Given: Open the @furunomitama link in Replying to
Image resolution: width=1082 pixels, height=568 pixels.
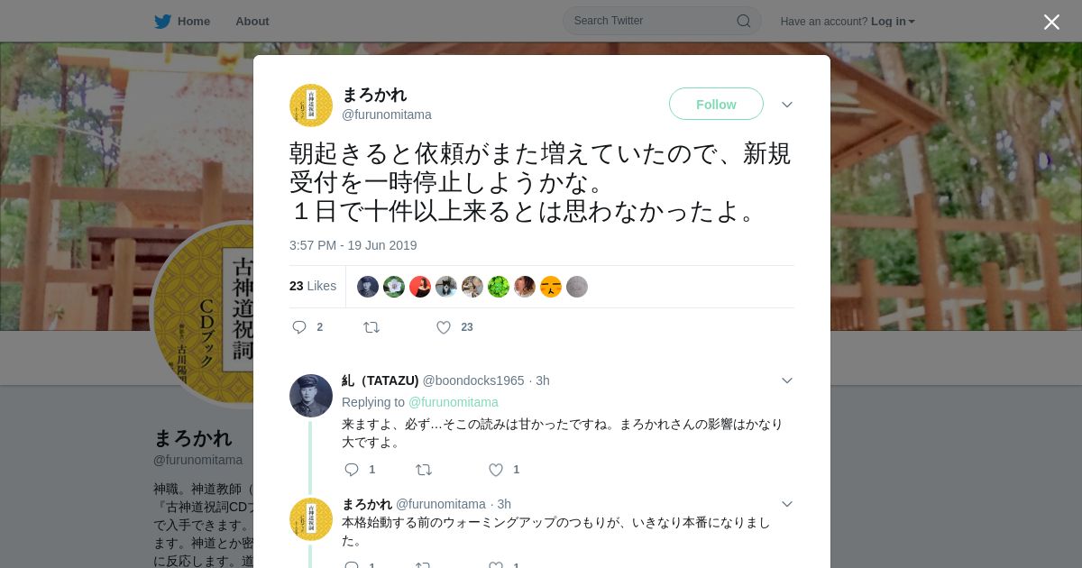Looking at the screenshot, I should (454, 402).
